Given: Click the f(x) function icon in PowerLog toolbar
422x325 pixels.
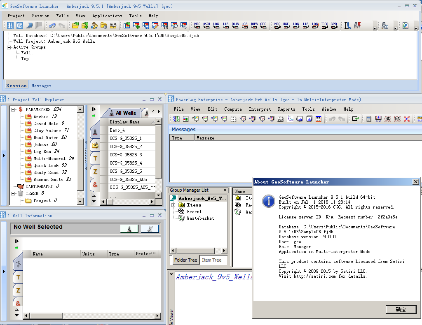Looking at the screenshot, I should 378,119.
